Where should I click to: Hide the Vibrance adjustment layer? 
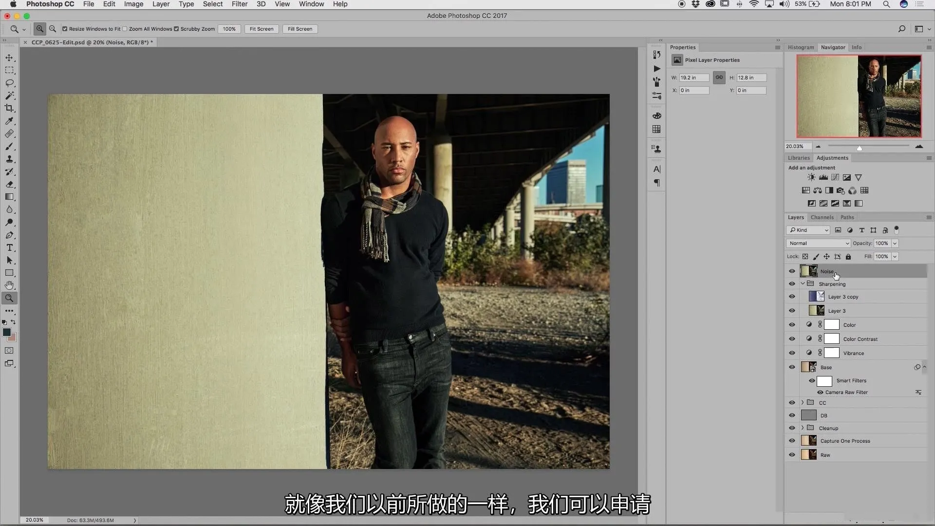point(792,353)
